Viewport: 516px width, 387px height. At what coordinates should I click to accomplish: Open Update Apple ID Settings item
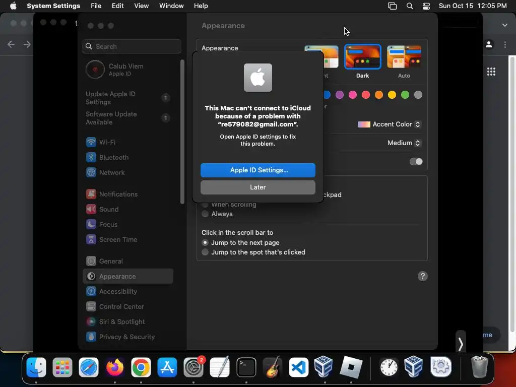point(128,98)
